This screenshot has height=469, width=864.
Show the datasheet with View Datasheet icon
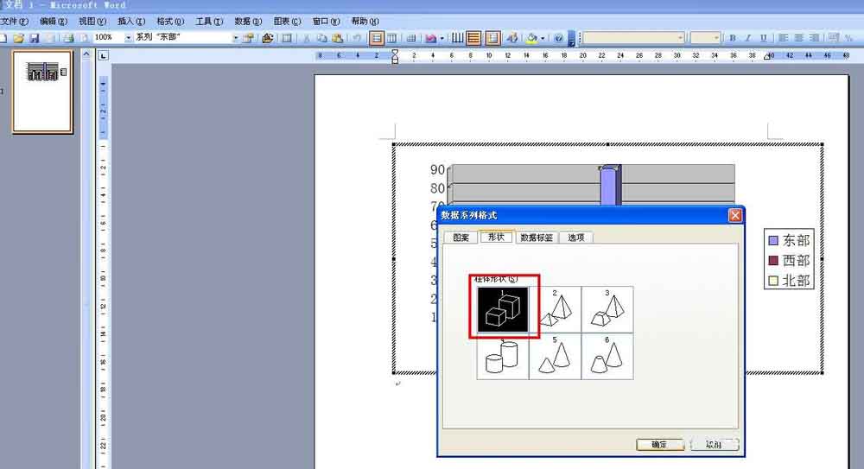point(287,38)
